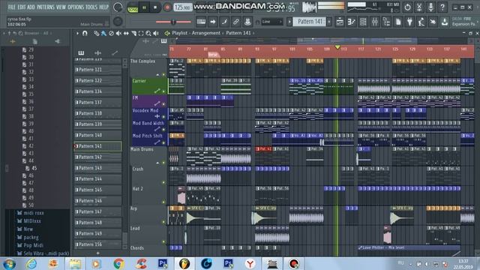The height and width of the screenshot is (270, 480).
Task: Show the Browser via toolbar icon
Action: coord(386,22)
